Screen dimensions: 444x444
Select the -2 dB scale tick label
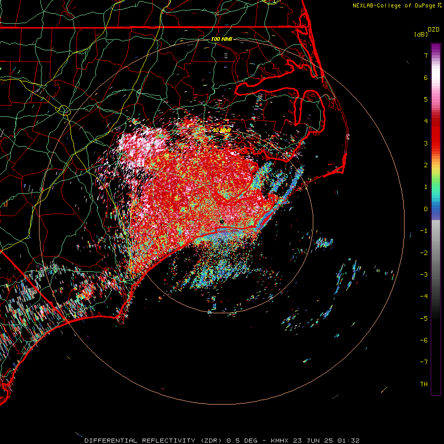tap(424, 253)
